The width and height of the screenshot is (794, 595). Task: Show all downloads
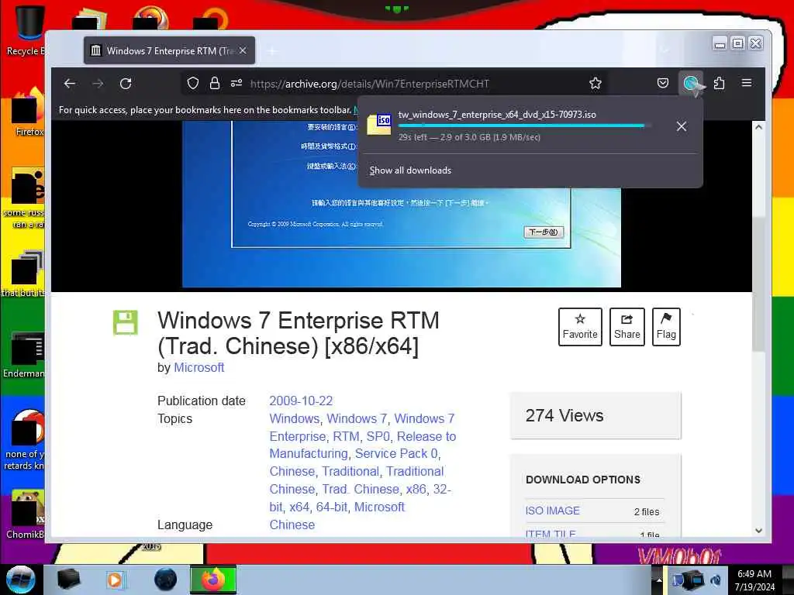410,170
